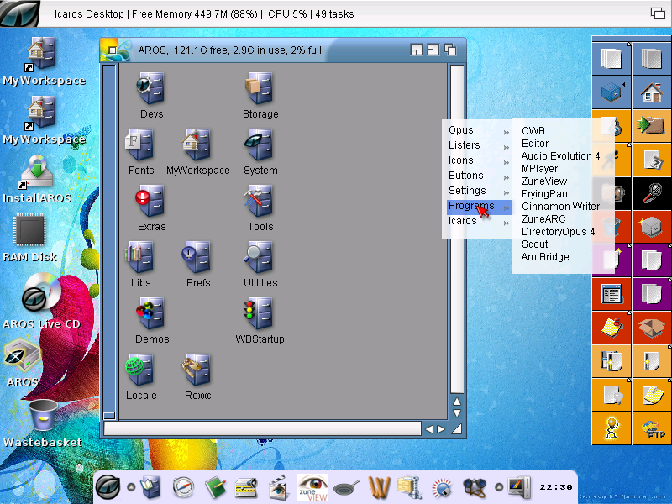Click vertical scrollbar up arrow
672x504 pixels.
[457, 402]
